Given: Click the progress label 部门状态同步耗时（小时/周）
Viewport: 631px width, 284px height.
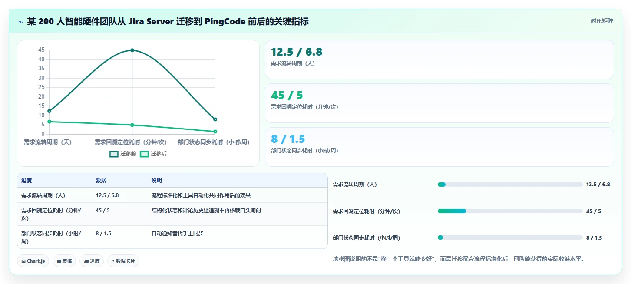Looking at the screenshot, I should click(366, 238).
